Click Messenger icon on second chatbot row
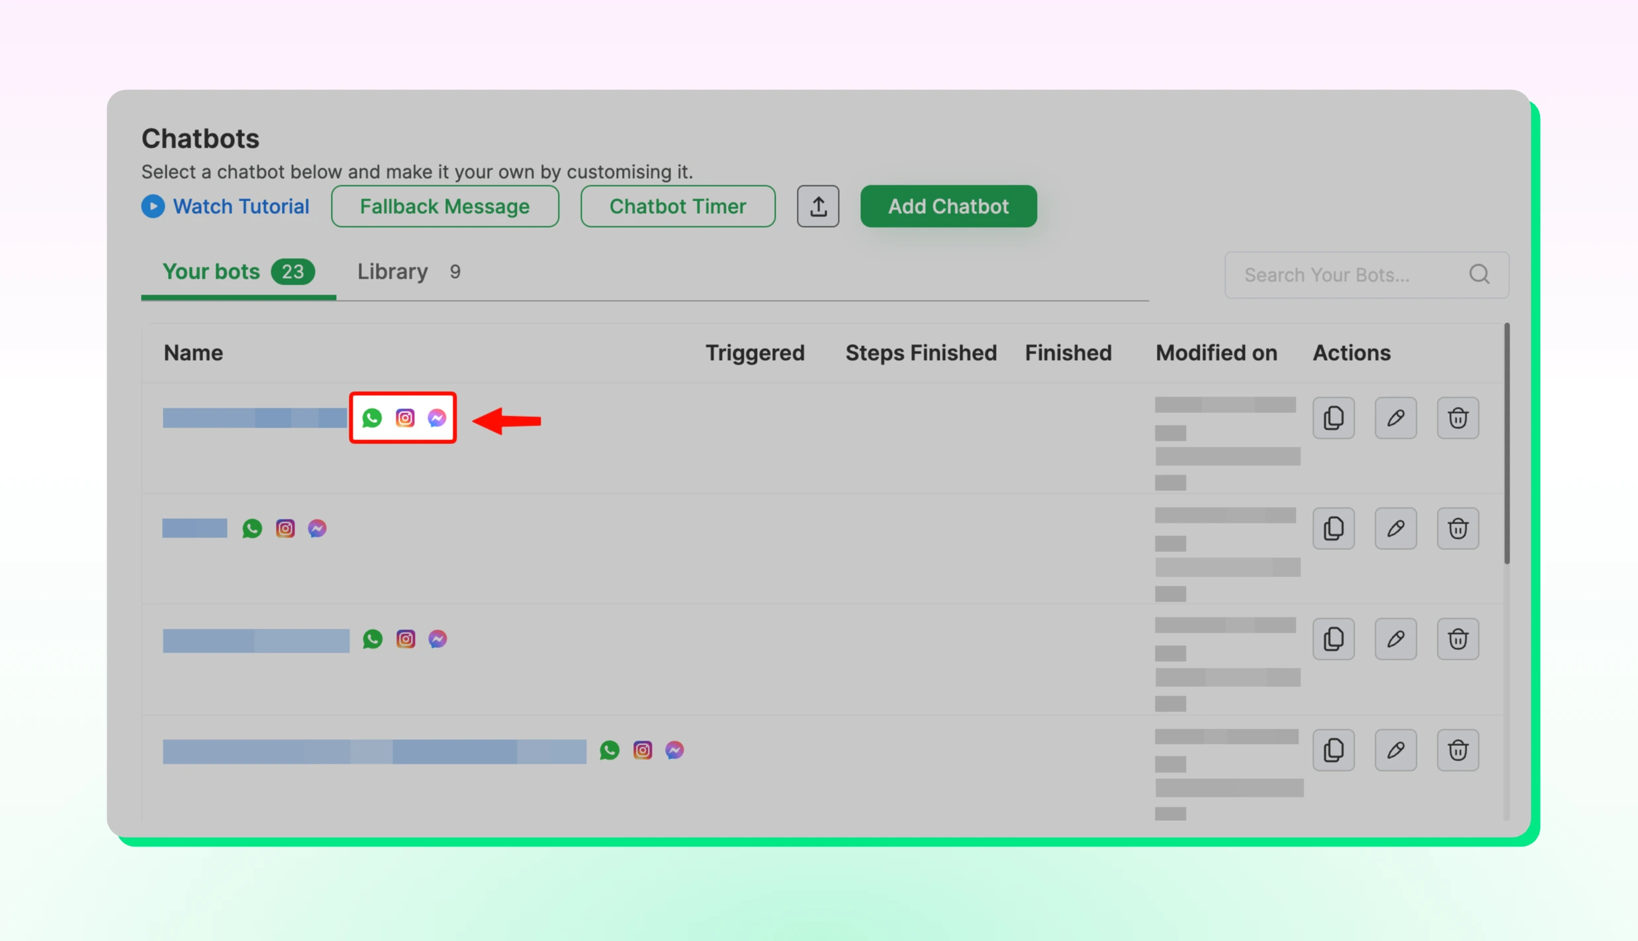Image resolution: width=1638 pixels, height=941 pixels. [x=317, y=529]
